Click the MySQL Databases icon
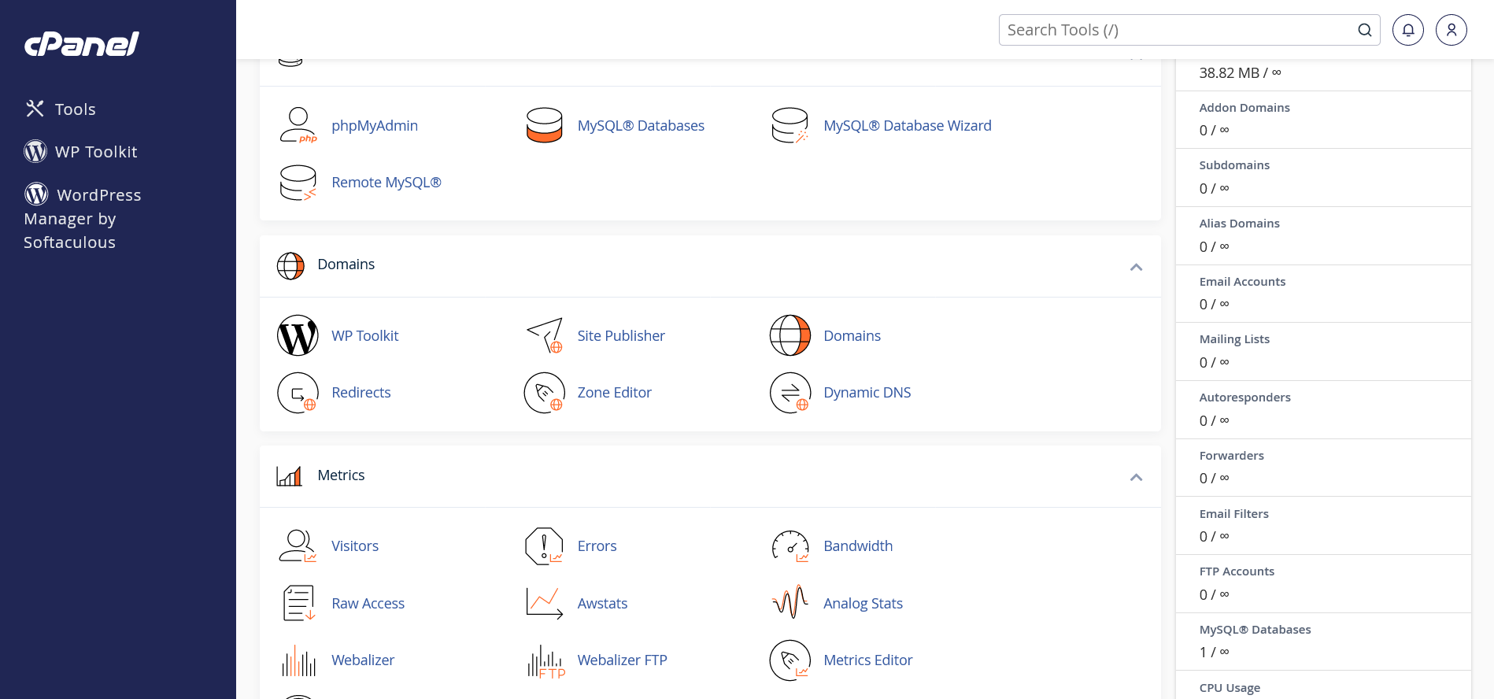Screen dimensions: 1494x699 pos(544,125)
